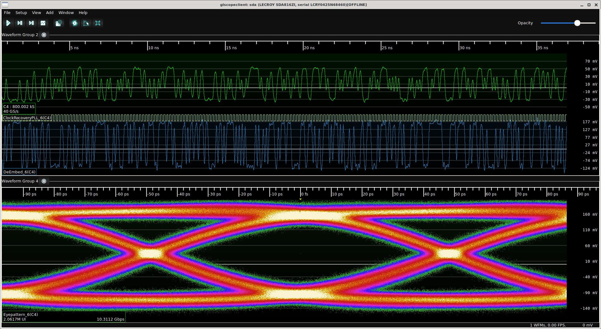
Task: Open the window menu icon in title bar
Action: (5, 5)
